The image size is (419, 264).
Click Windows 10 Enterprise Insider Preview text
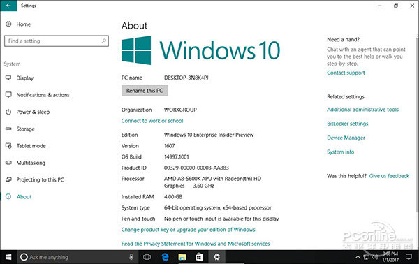pos(209,135)
